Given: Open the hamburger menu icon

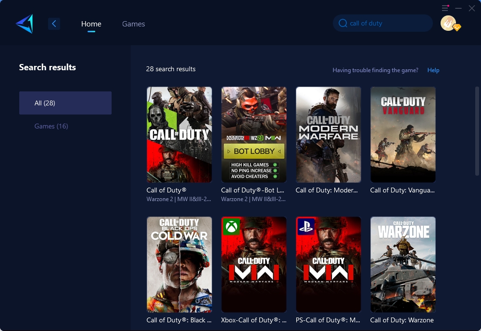Looking at the screenshot, I should coord(445,8).
